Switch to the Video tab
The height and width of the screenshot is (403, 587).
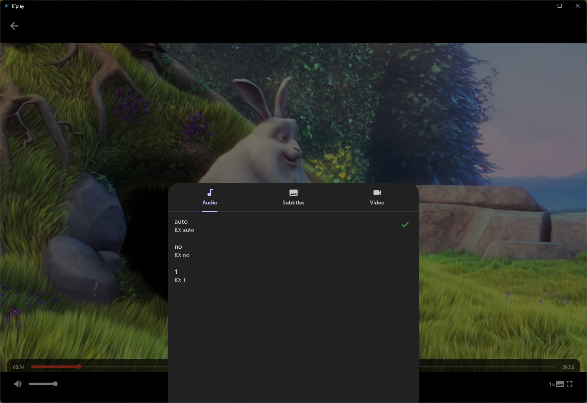click(x=377, y=202)
